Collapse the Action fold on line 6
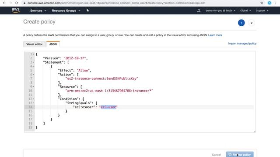The image size is (280, 157). click(34, 75)
